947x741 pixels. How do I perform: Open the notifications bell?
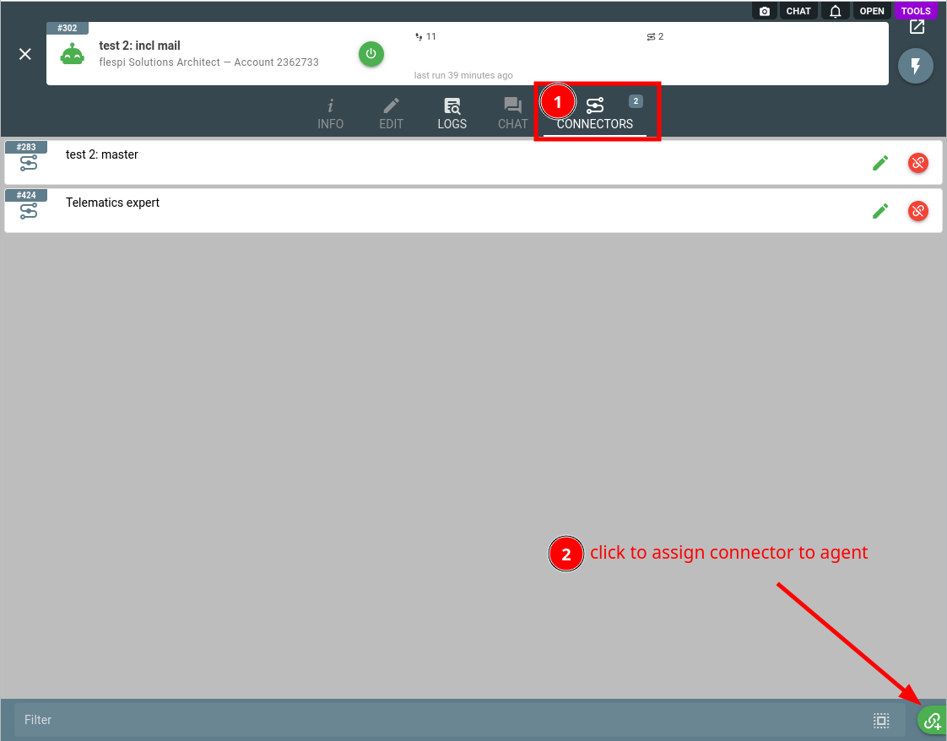pos(836,11)
